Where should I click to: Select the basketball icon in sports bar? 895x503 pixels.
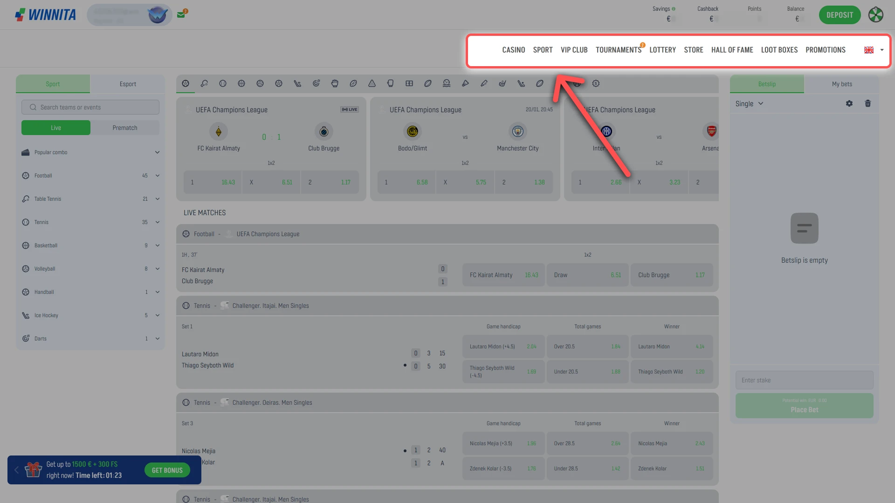[x=241, y=83]
